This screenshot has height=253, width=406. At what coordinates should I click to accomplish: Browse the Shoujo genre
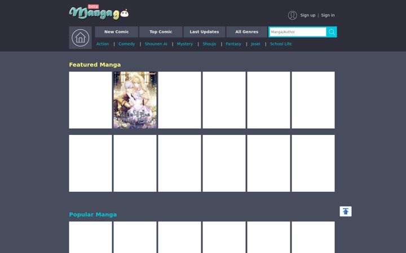pos(209,44)
